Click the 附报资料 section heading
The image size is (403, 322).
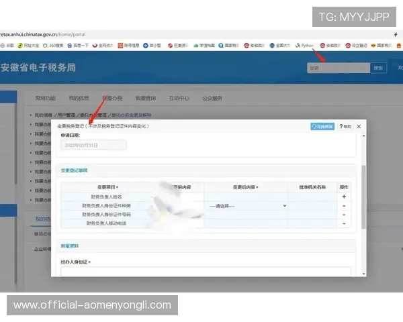[x=69, y=246]
